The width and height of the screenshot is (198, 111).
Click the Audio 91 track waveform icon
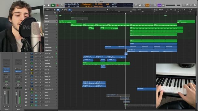(32, 54)
